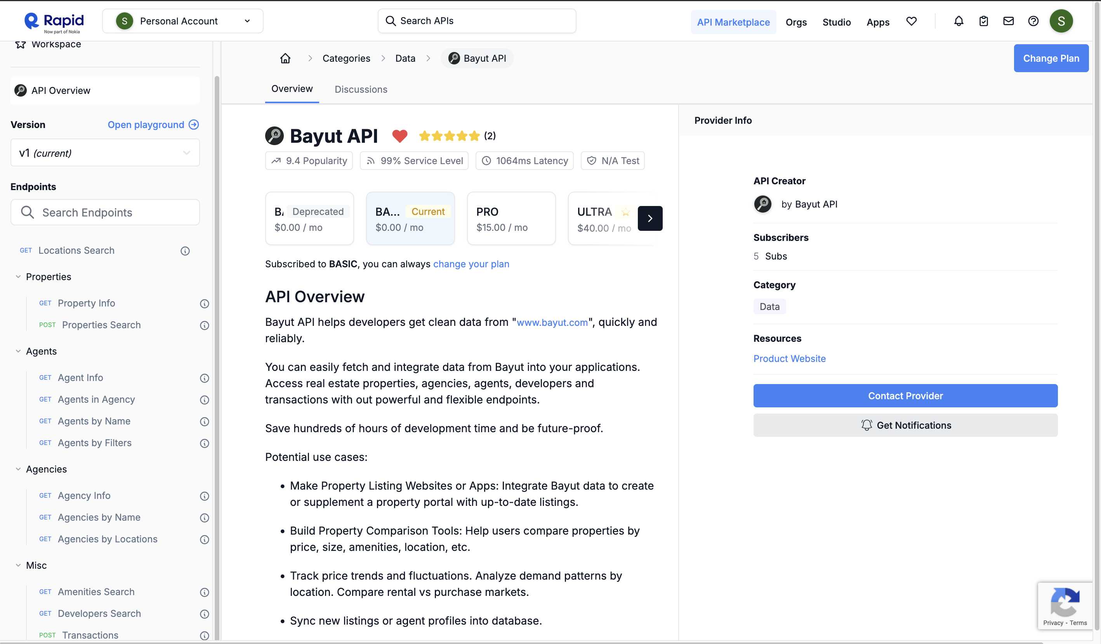Click the info icon next to Locations Search
This screenshot has height=644, width=1101.
[x=185, y=251]
